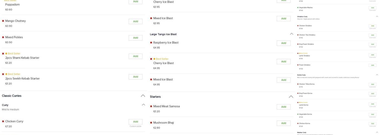The height and width of the screenshot is (135, 379).
Task: Add 2pcs Seekh Kebab Starter
Action: pyautogui.click(x=135, y=77)
